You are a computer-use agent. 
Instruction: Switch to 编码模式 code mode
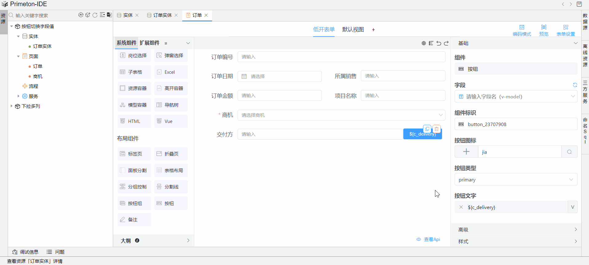(522, 30)
